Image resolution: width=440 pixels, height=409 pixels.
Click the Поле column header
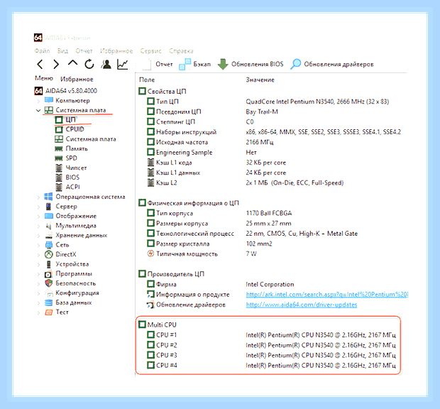point(147,80)
